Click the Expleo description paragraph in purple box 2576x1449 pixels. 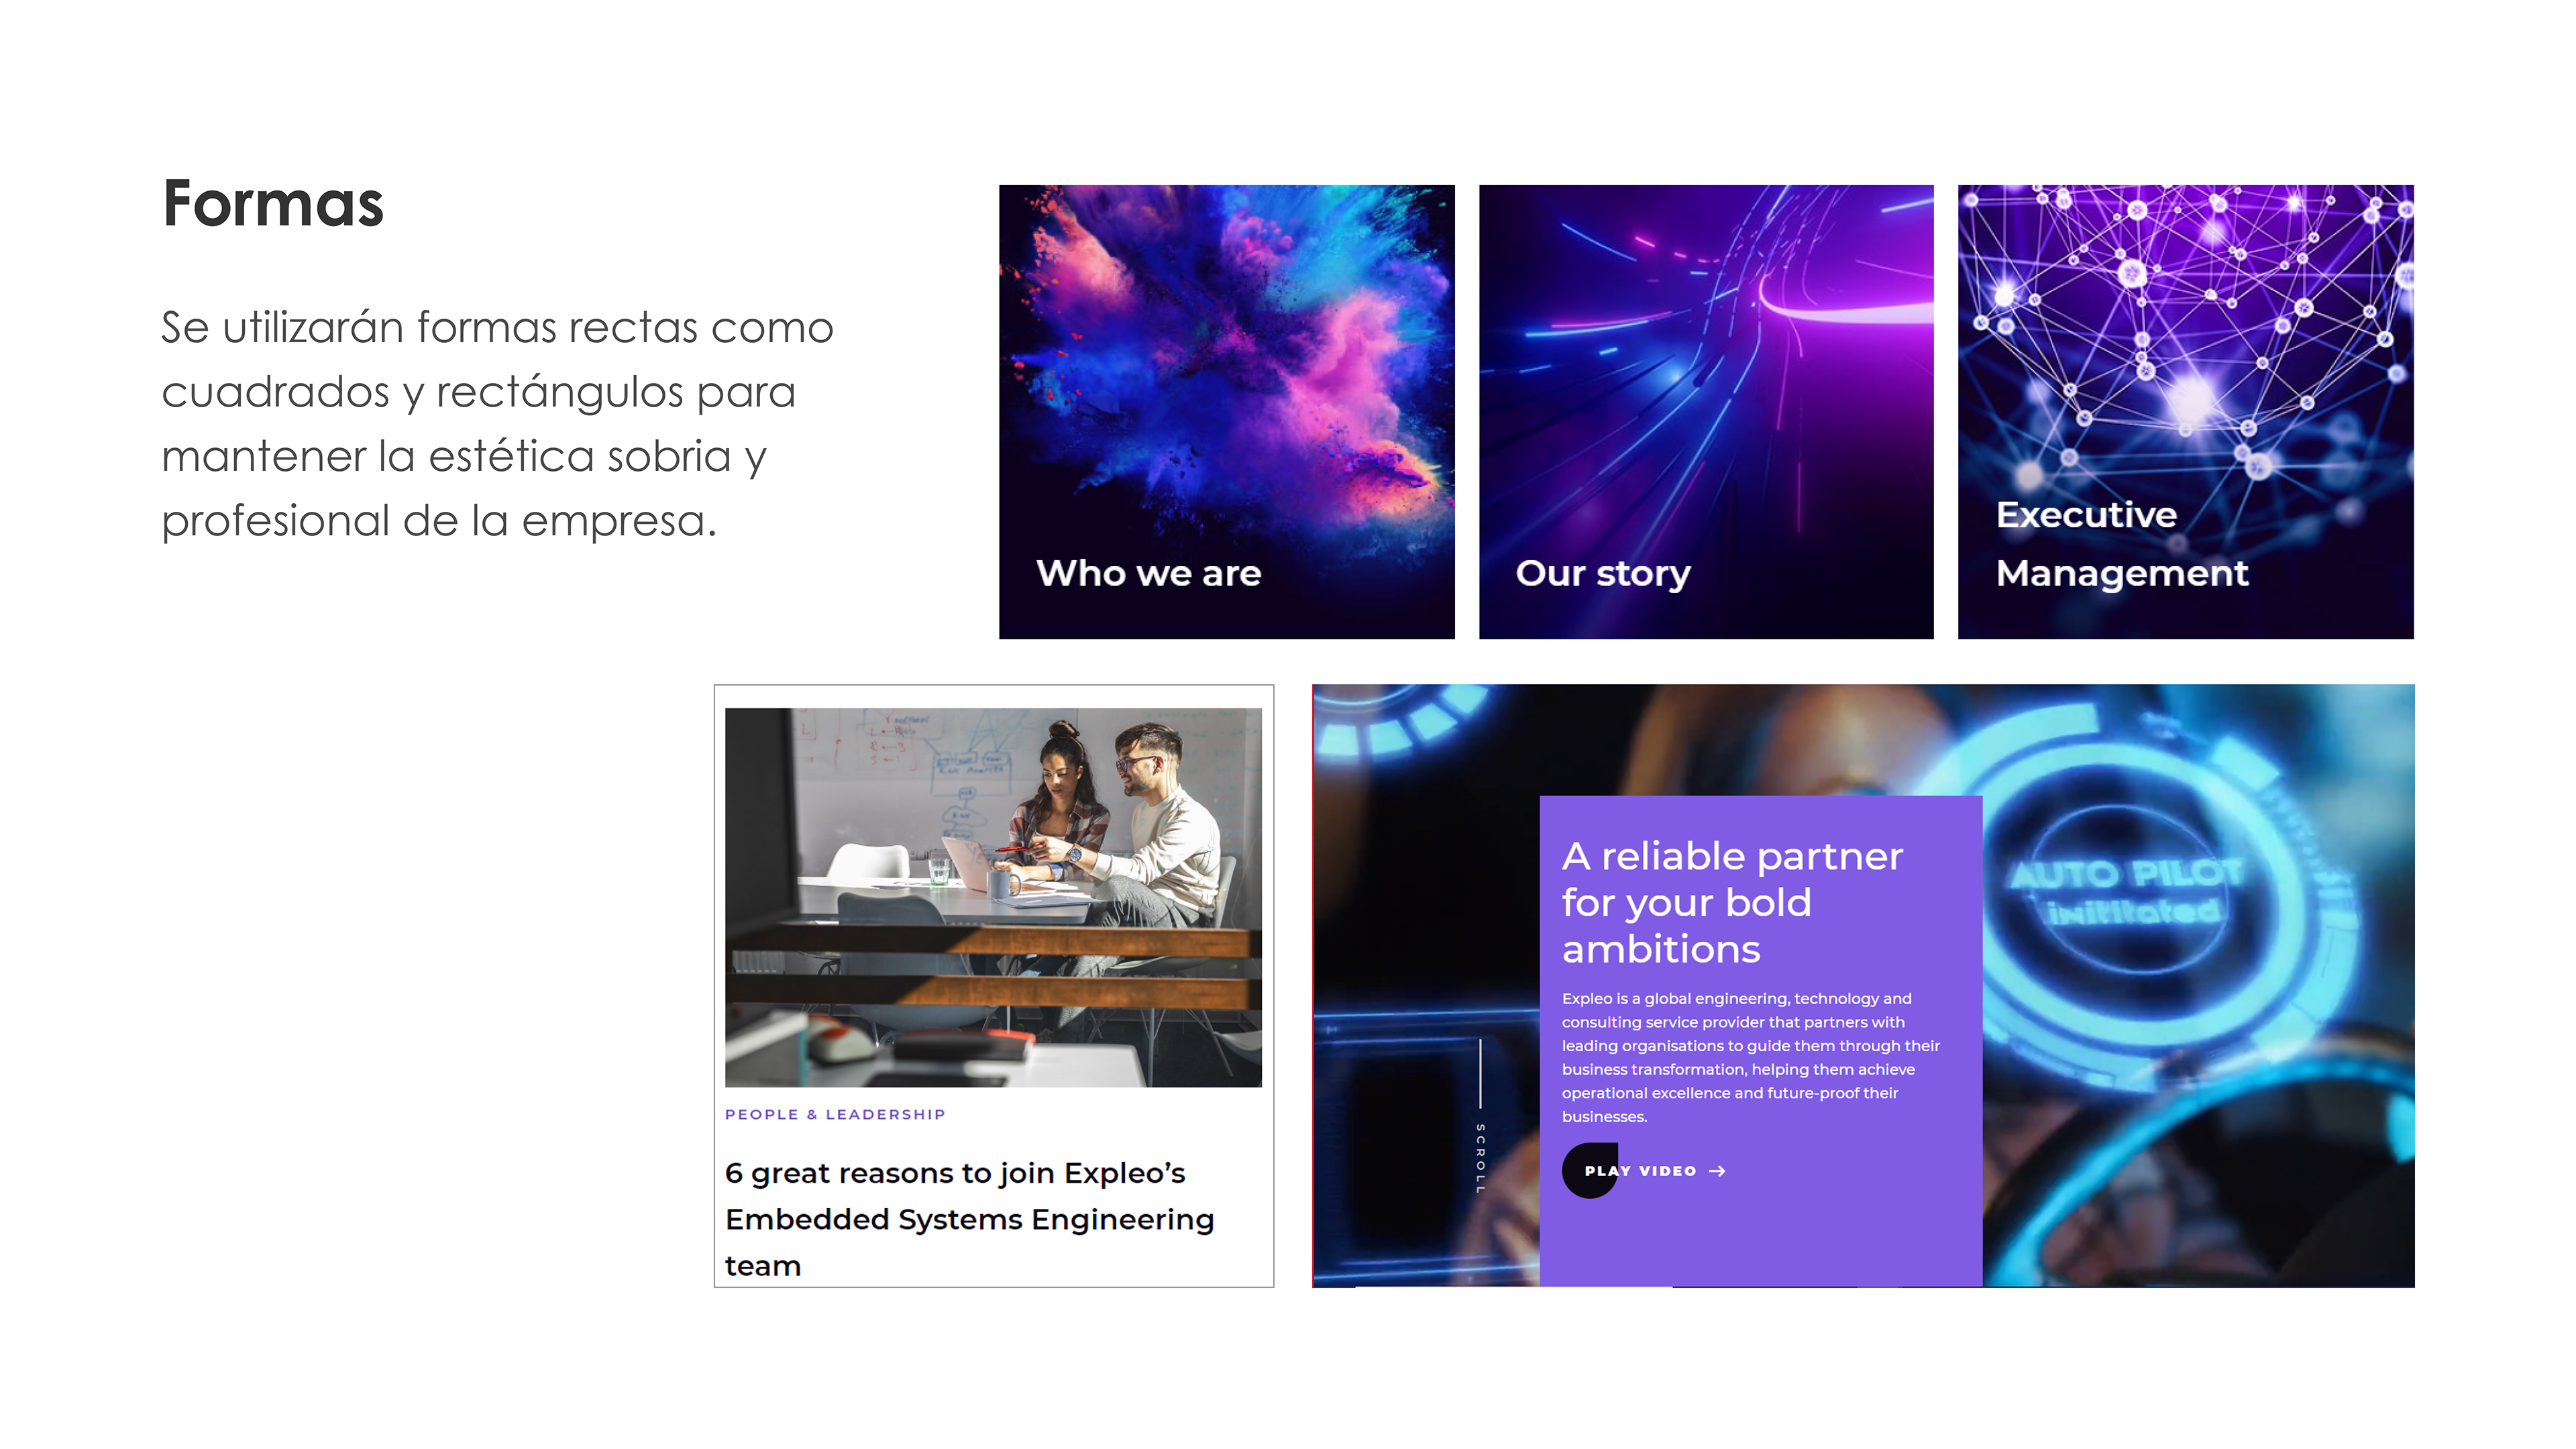tap(1751, 1057)
